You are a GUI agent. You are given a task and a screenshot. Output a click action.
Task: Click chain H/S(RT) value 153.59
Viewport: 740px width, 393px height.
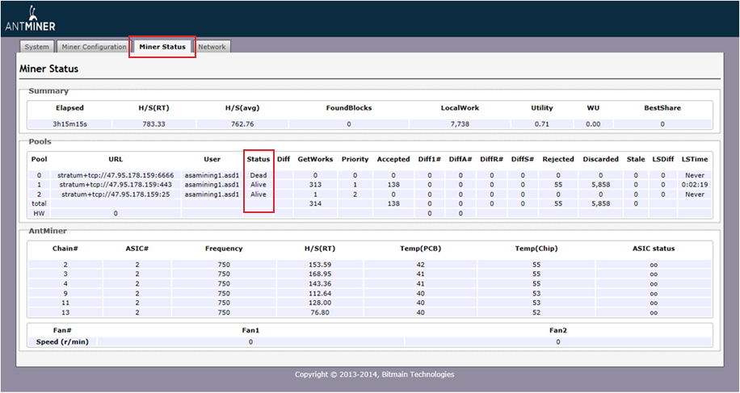point(320,265)
